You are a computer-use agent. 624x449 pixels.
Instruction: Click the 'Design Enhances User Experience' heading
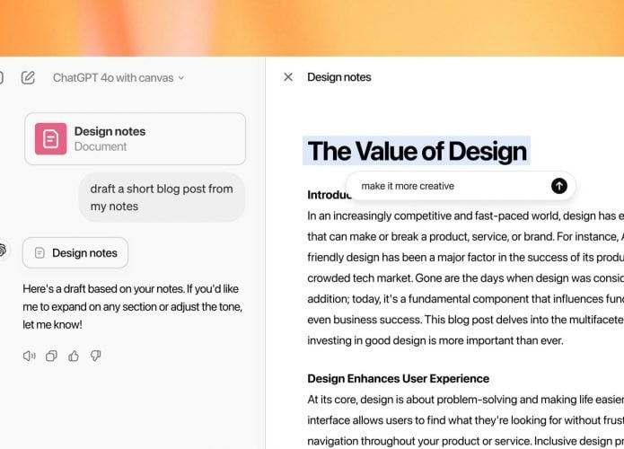[399, 378]
